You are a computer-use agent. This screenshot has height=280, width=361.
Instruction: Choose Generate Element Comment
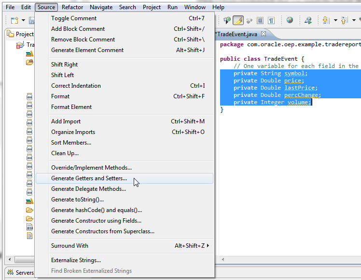tap(125, 50)
